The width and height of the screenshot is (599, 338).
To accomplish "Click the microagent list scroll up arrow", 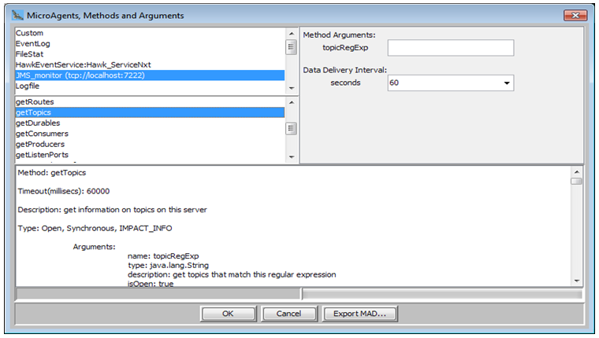I will pyautogui.click(x=292, y=34).
